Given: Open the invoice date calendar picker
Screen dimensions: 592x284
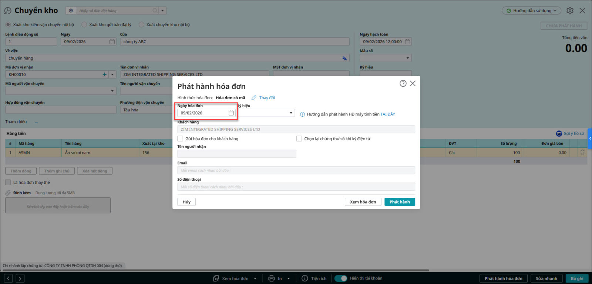Looking at the screenshot, I should coord(231,113).
